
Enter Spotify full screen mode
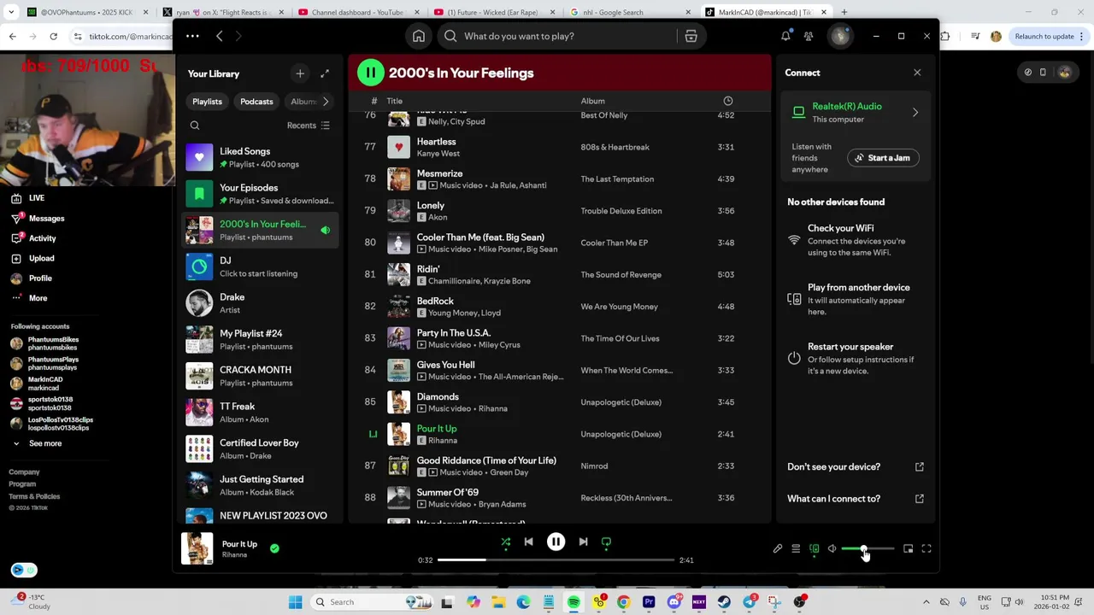pyautogui.click(x=926, y=548)
